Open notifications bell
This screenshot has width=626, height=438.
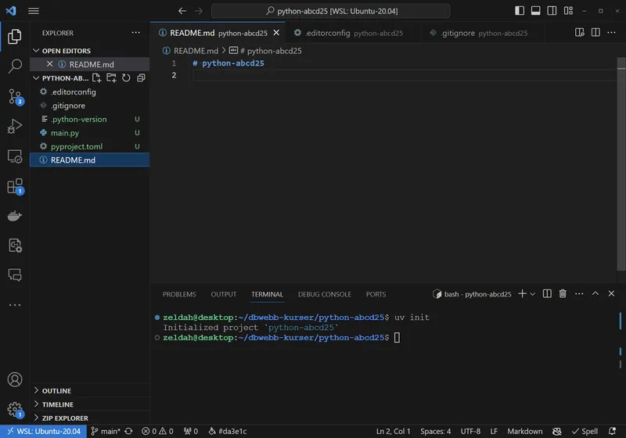click(x=612, y=431)
